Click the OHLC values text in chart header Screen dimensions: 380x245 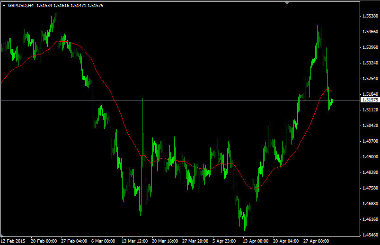(70, 6)
